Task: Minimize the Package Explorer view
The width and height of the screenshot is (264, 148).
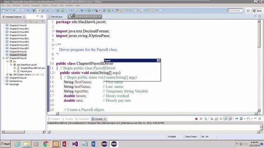Action: [x=38, y=16]
